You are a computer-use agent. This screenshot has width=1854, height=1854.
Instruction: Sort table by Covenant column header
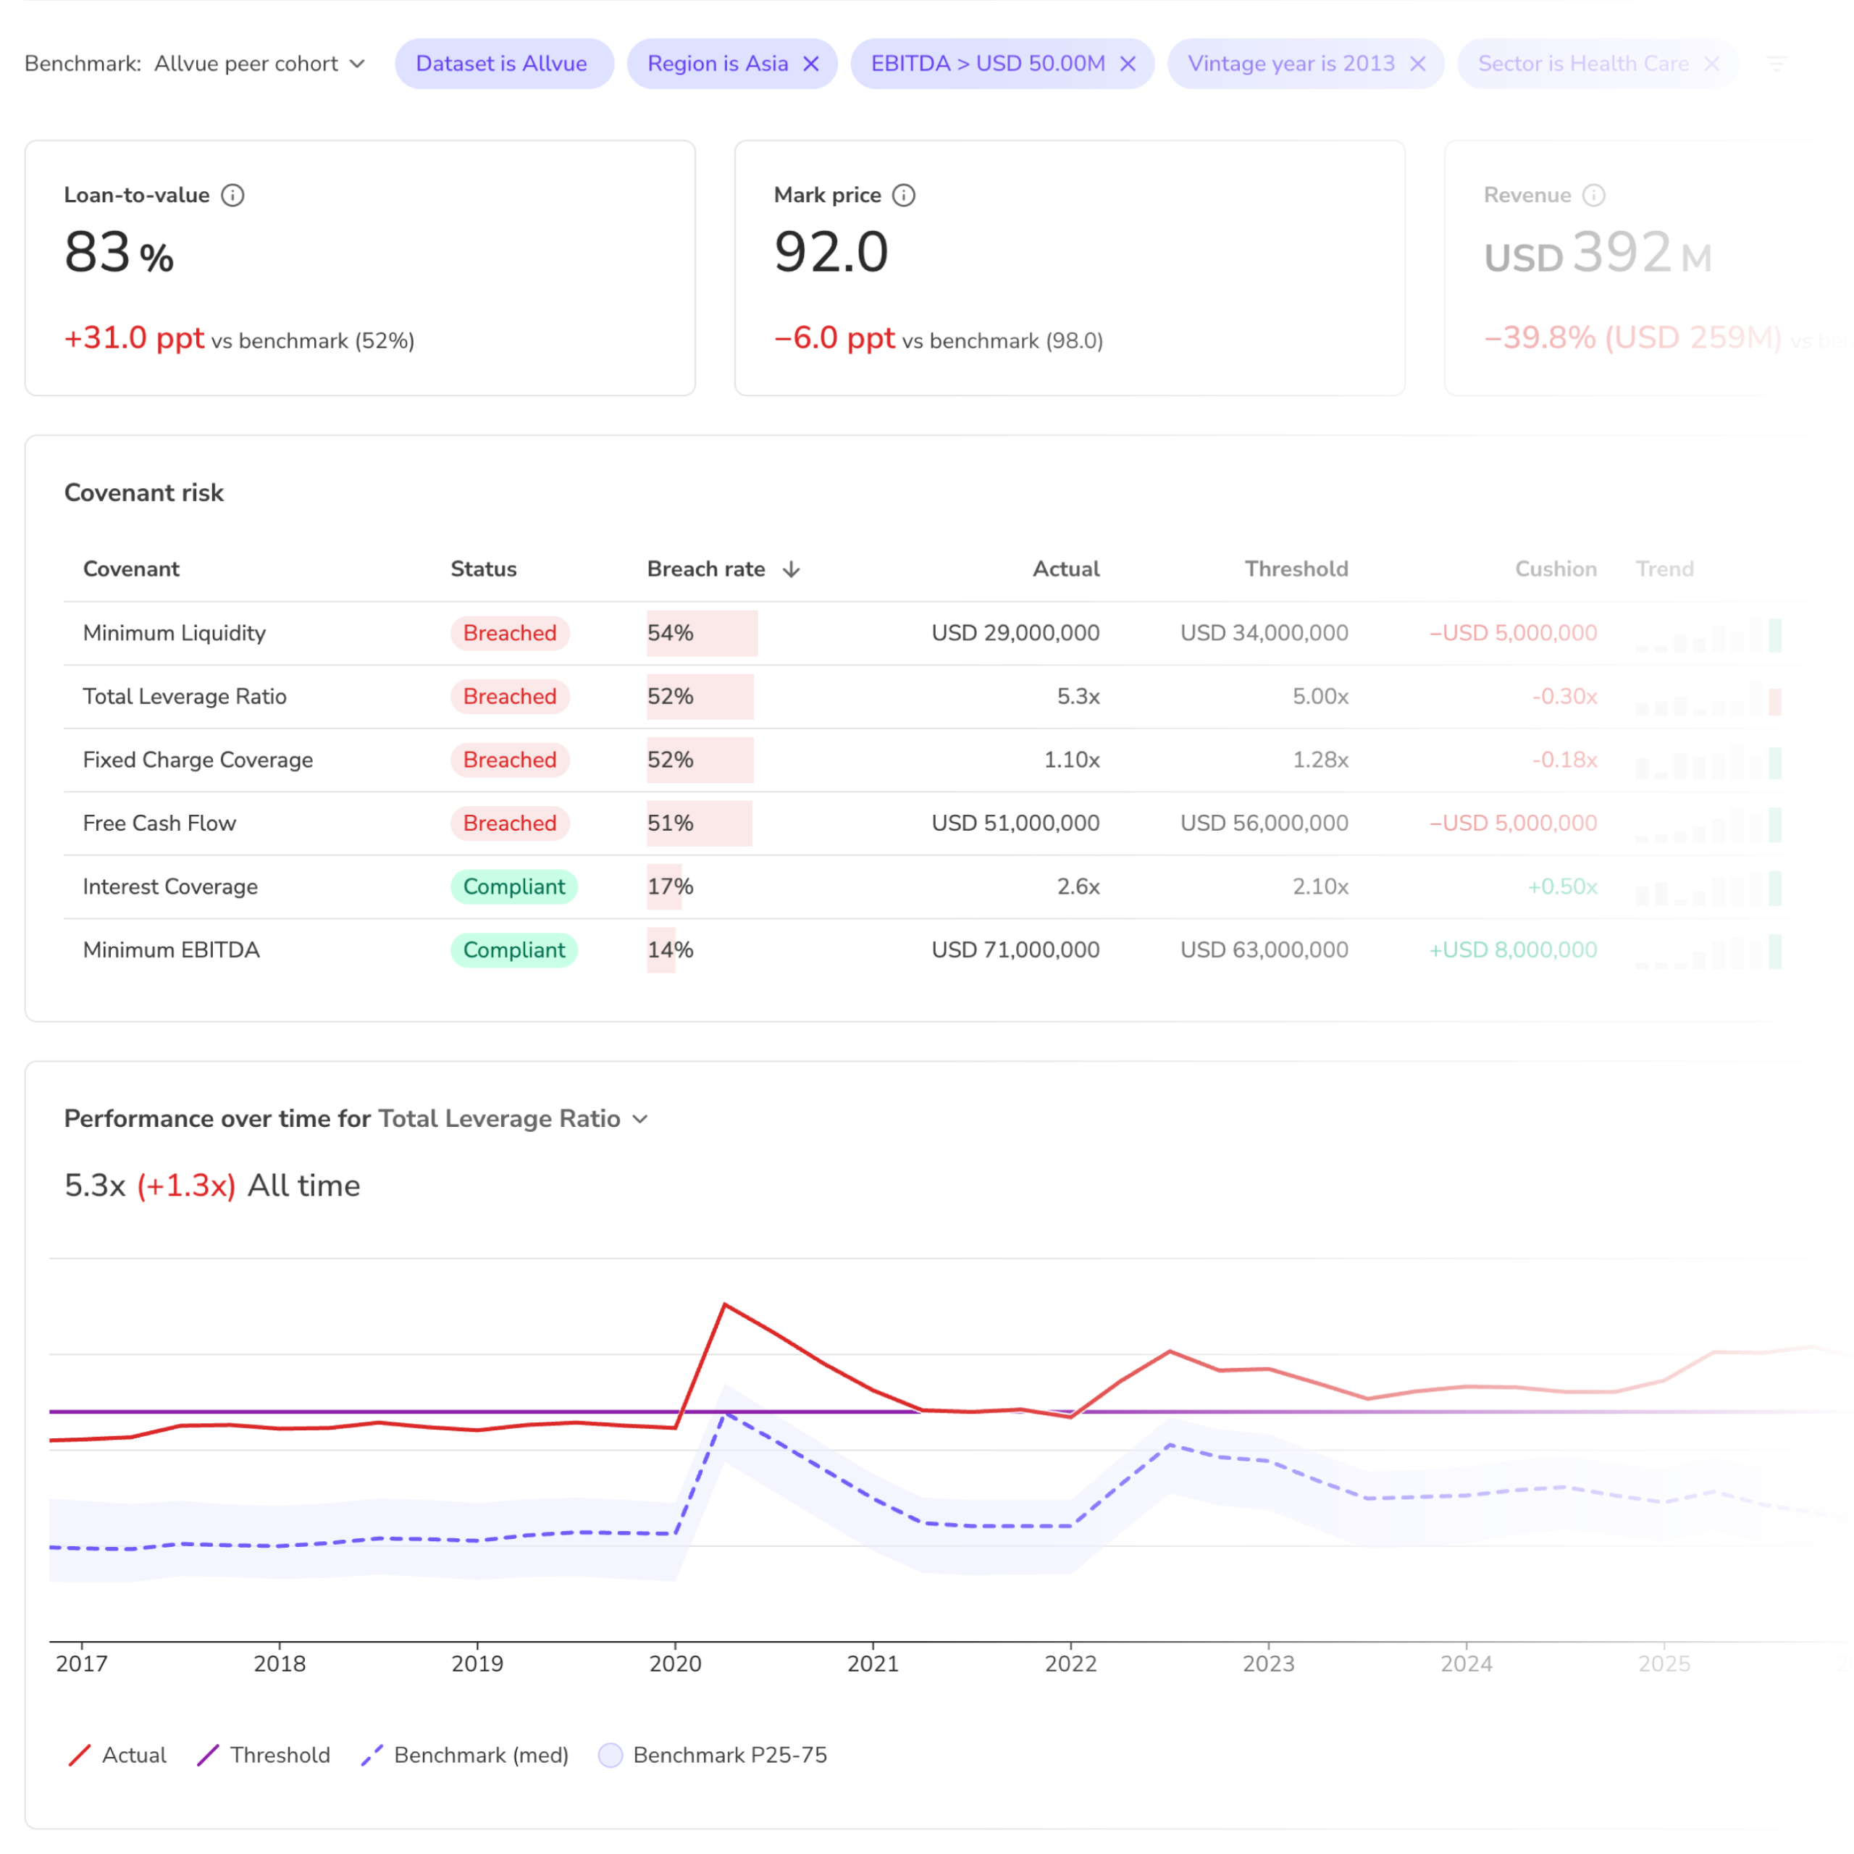(130, 569)
